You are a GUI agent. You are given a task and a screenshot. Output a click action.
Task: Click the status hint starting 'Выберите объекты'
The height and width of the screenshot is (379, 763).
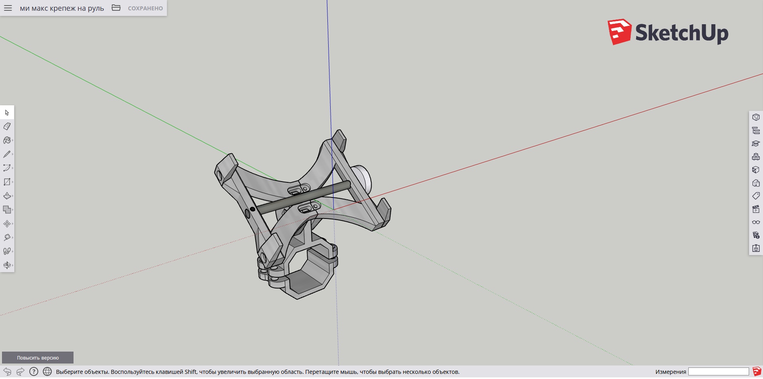point(258,372)
